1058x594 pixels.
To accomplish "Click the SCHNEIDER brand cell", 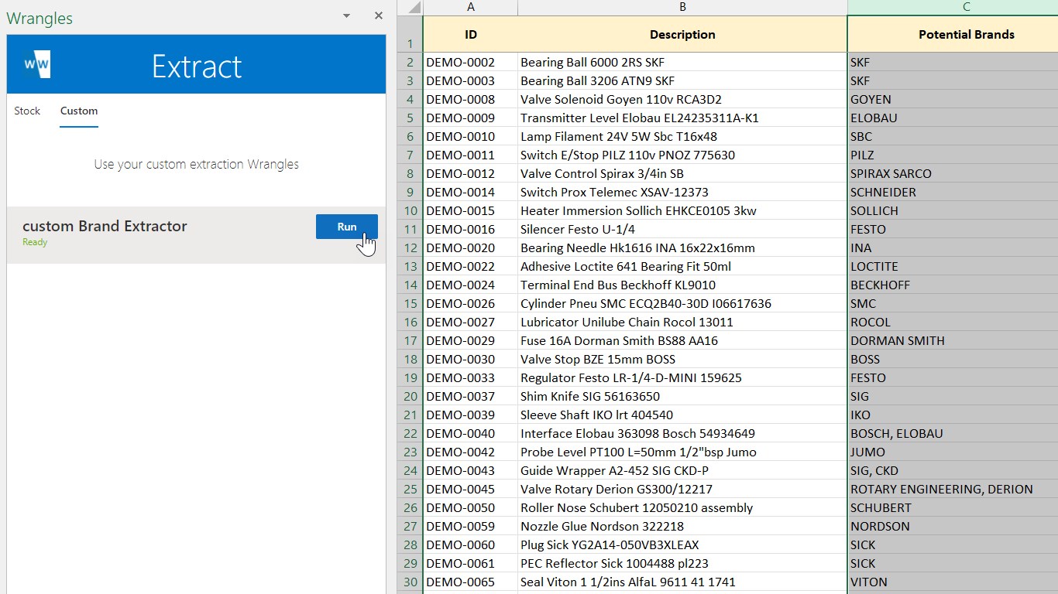I will (953, 192).
